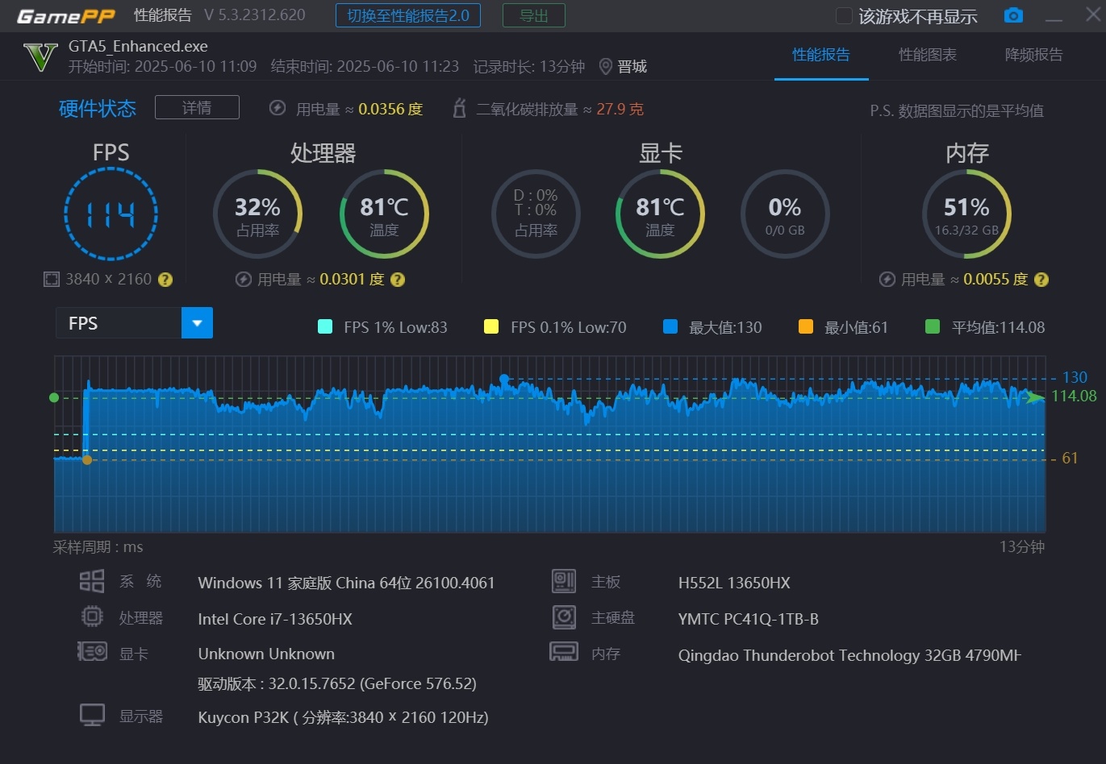Click the 晋城 location text

point(632,67)
